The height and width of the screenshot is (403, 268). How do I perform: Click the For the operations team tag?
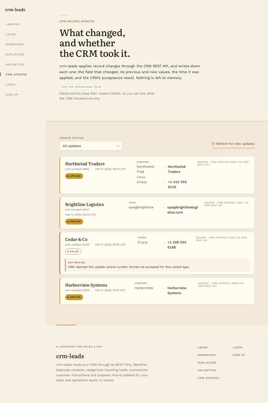coord(81,87)
